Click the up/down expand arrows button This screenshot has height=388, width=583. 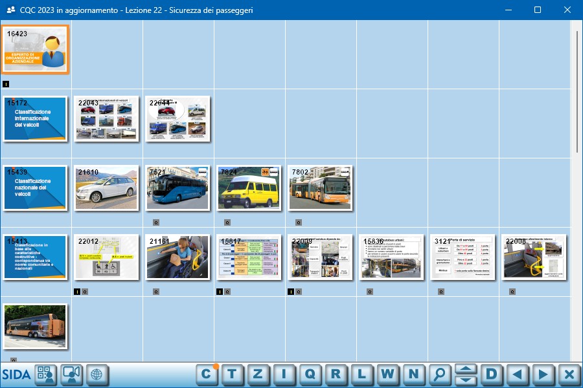click(466, 374)
